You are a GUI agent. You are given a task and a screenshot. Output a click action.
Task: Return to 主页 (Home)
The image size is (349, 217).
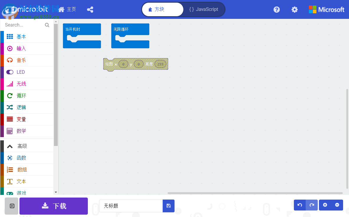67,9
